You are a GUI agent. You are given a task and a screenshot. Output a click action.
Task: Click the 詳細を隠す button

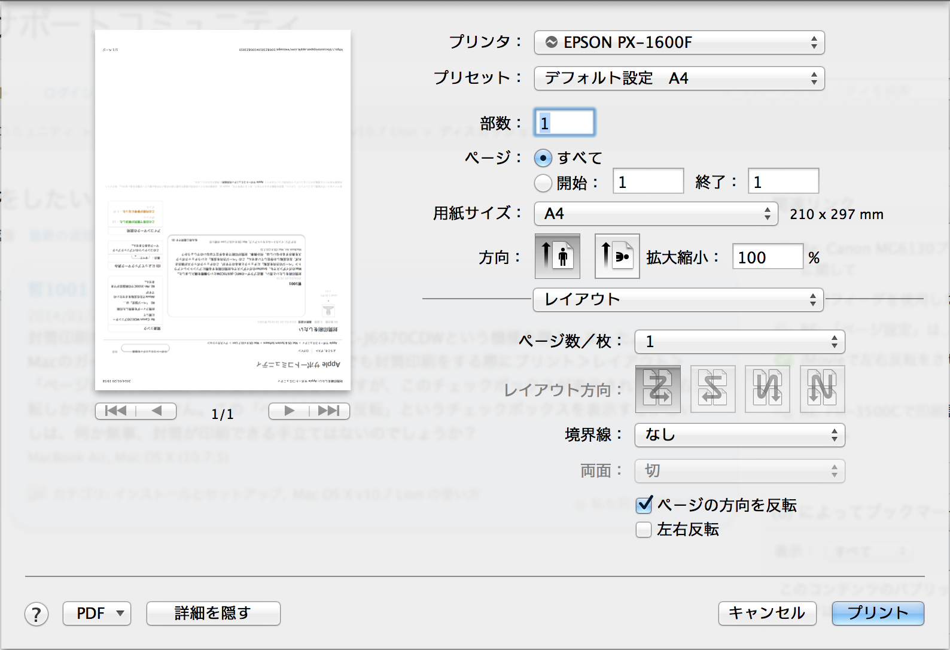[x=213, y=613]
